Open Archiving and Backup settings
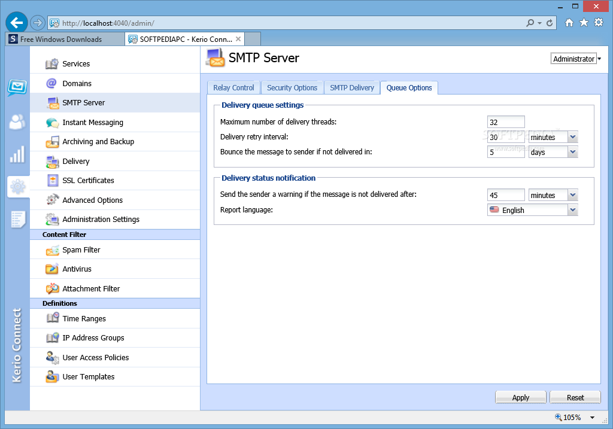 (x=115, y=142)
